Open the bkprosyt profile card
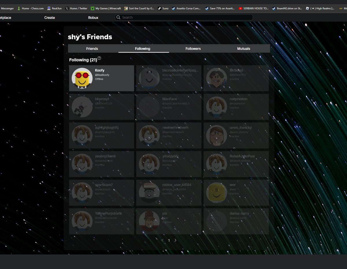This screenshot has width=347, height=269. pos(101,107)
